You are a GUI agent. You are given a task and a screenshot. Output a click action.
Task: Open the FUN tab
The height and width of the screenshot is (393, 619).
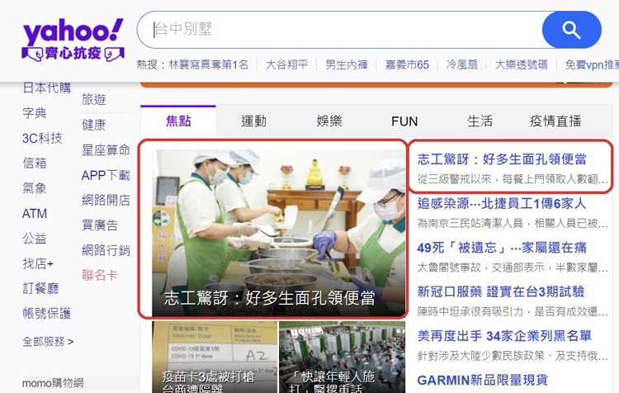click(404, 121)
